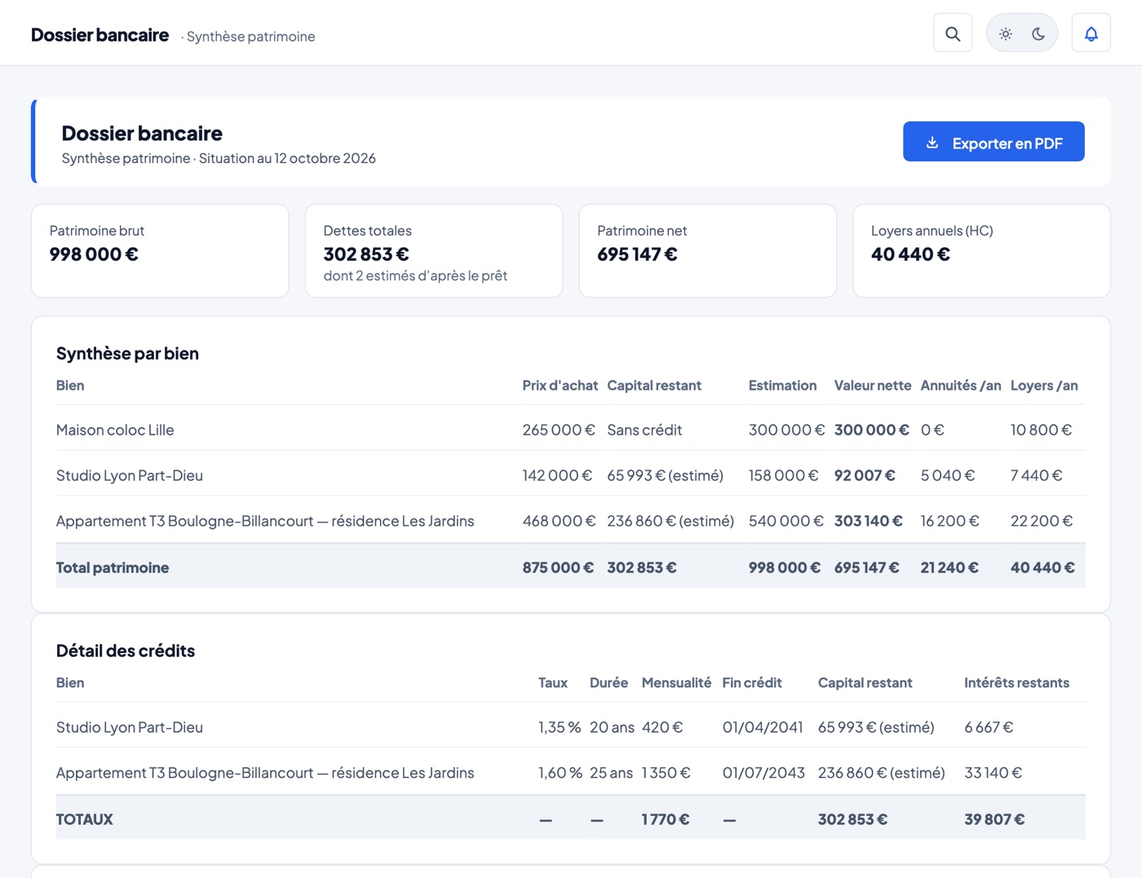Screen dimensions: 1142x878
Task: Click the Détail des crédits heading
Action: (x=126, y=651)
